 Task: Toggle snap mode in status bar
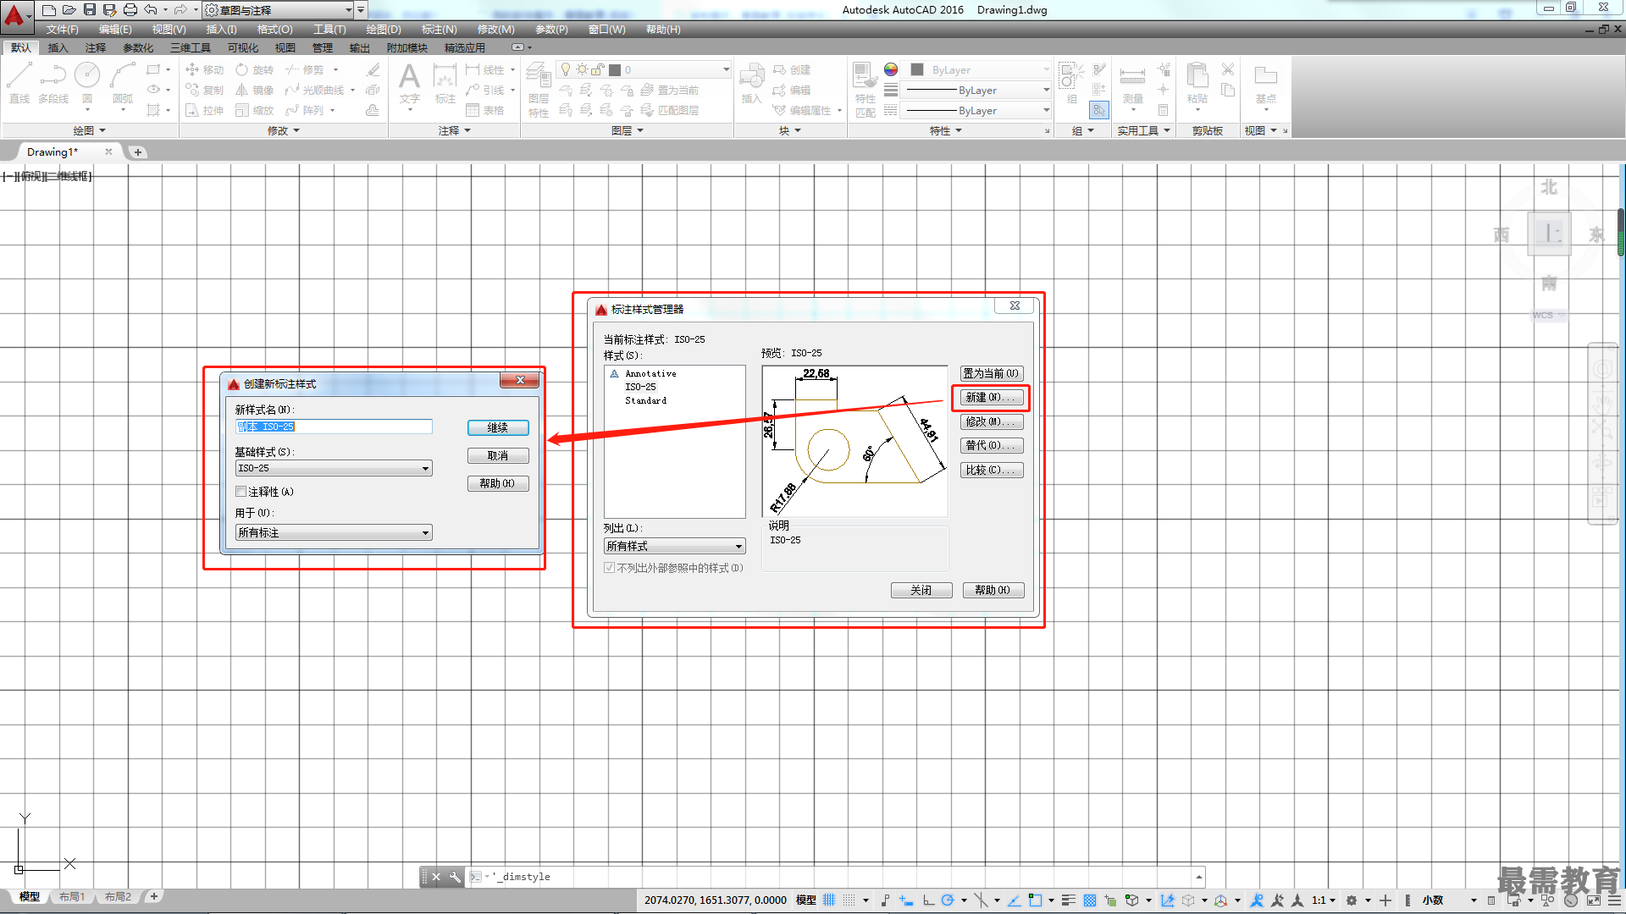click(x=849, y=900)
